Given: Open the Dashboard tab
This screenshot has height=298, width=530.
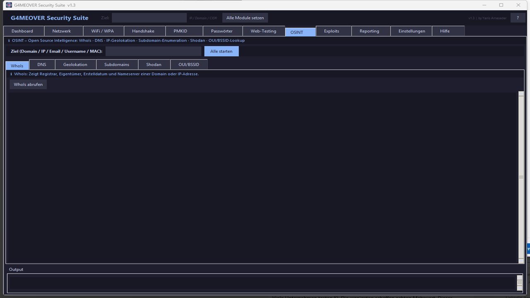Looking at the screenshot, I should (24, 31).
